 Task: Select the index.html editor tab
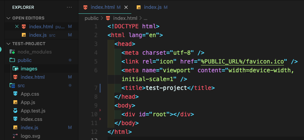coord(105,7)
